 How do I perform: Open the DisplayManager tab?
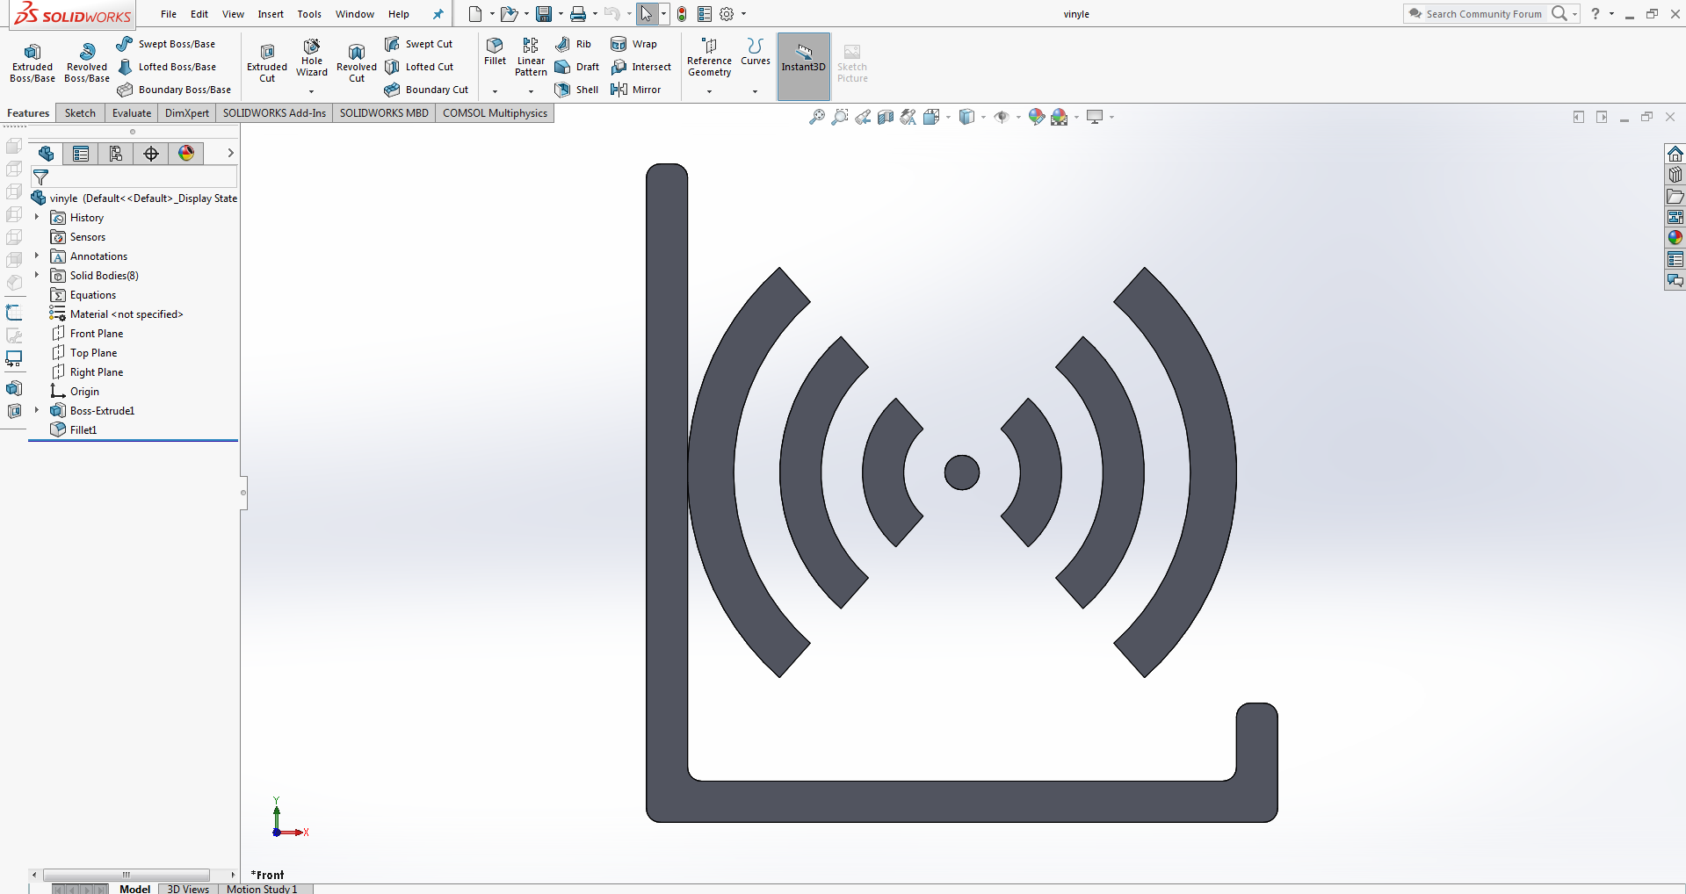(186, 154)
